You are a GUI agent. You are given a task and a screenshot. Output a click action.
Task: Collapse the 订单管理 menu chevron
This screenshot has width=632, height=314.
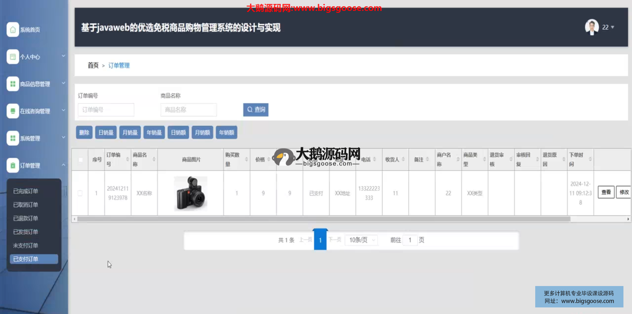(x=64, y=165)
